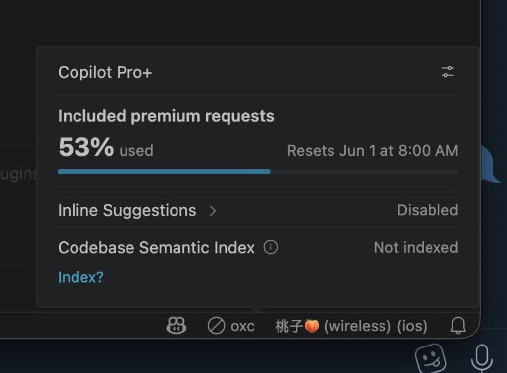Click the Not indexed status text

tap(416, 247)
